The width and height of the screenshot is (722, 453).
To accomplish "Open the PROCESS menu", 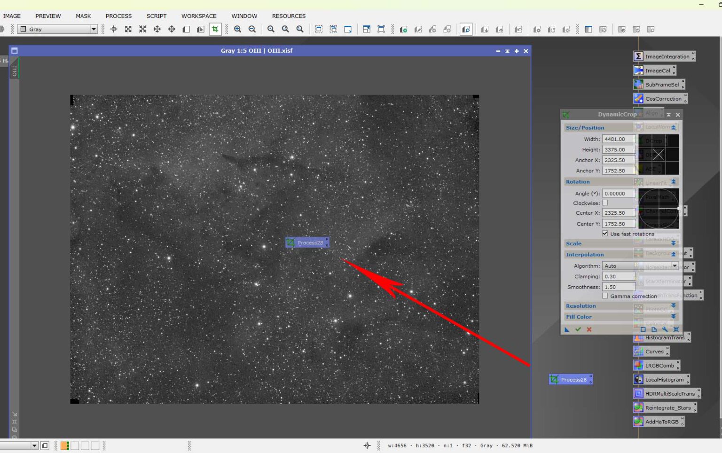I will [118, 16].
